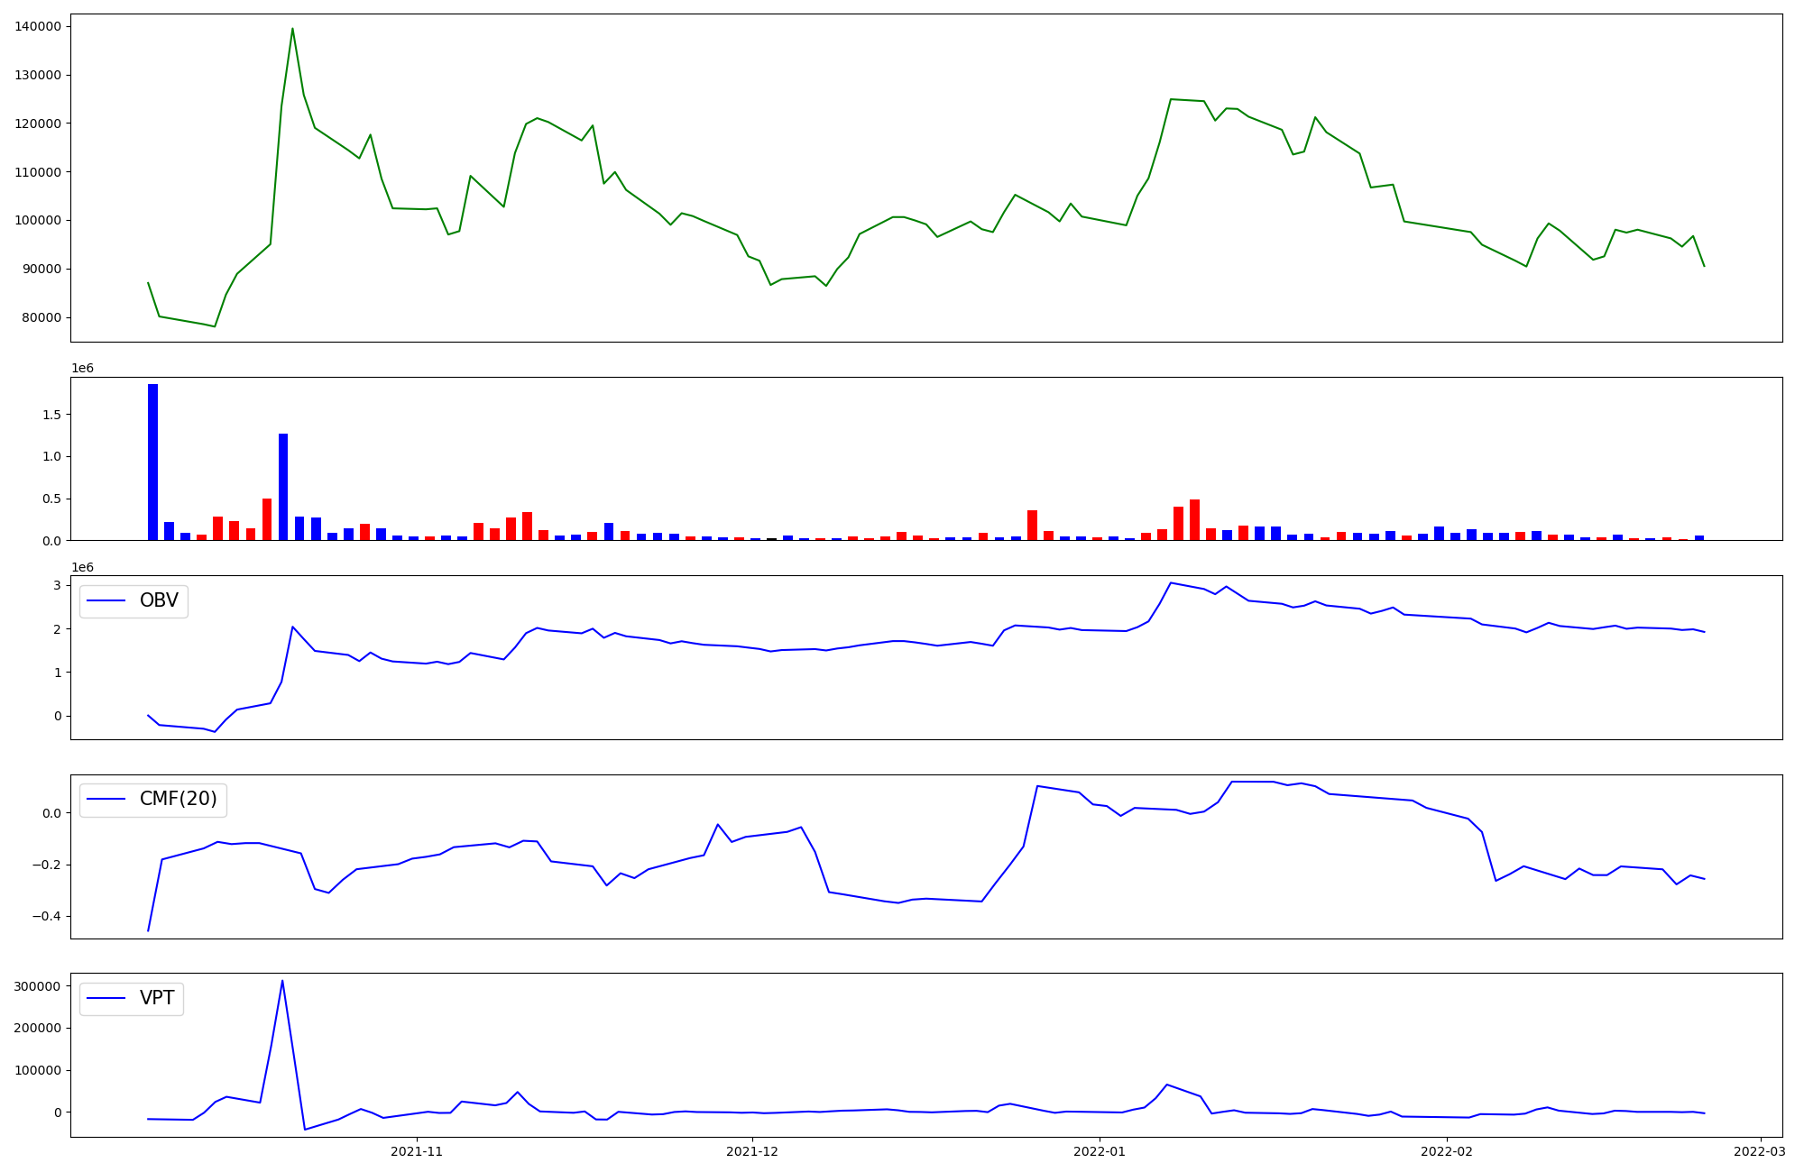Click the CMF(20) legend label
Image resolution: width=1804 pixels, height=1172 pixels.
(x=178, y=800)
